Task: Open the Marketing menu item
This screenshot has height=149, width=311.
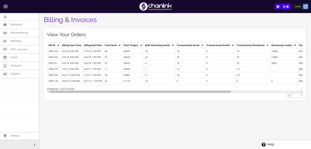Action: click(x=19, y=41)
